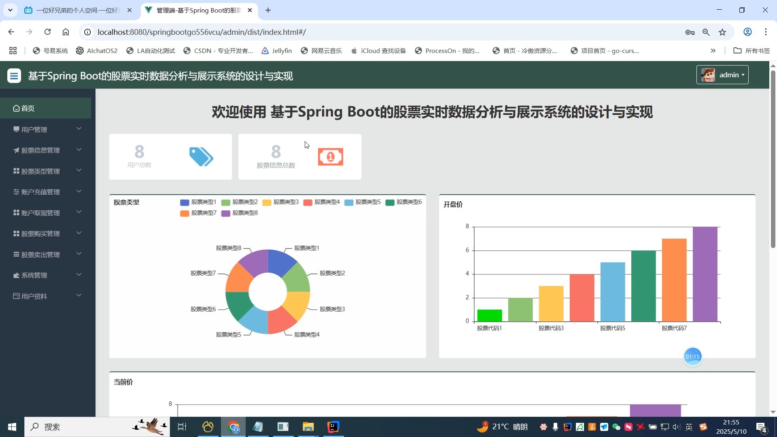The height and width of the screenshot is (437, 777).
Task: Click the tallest purple bar in 开盘价 chart
Action: 705,274
